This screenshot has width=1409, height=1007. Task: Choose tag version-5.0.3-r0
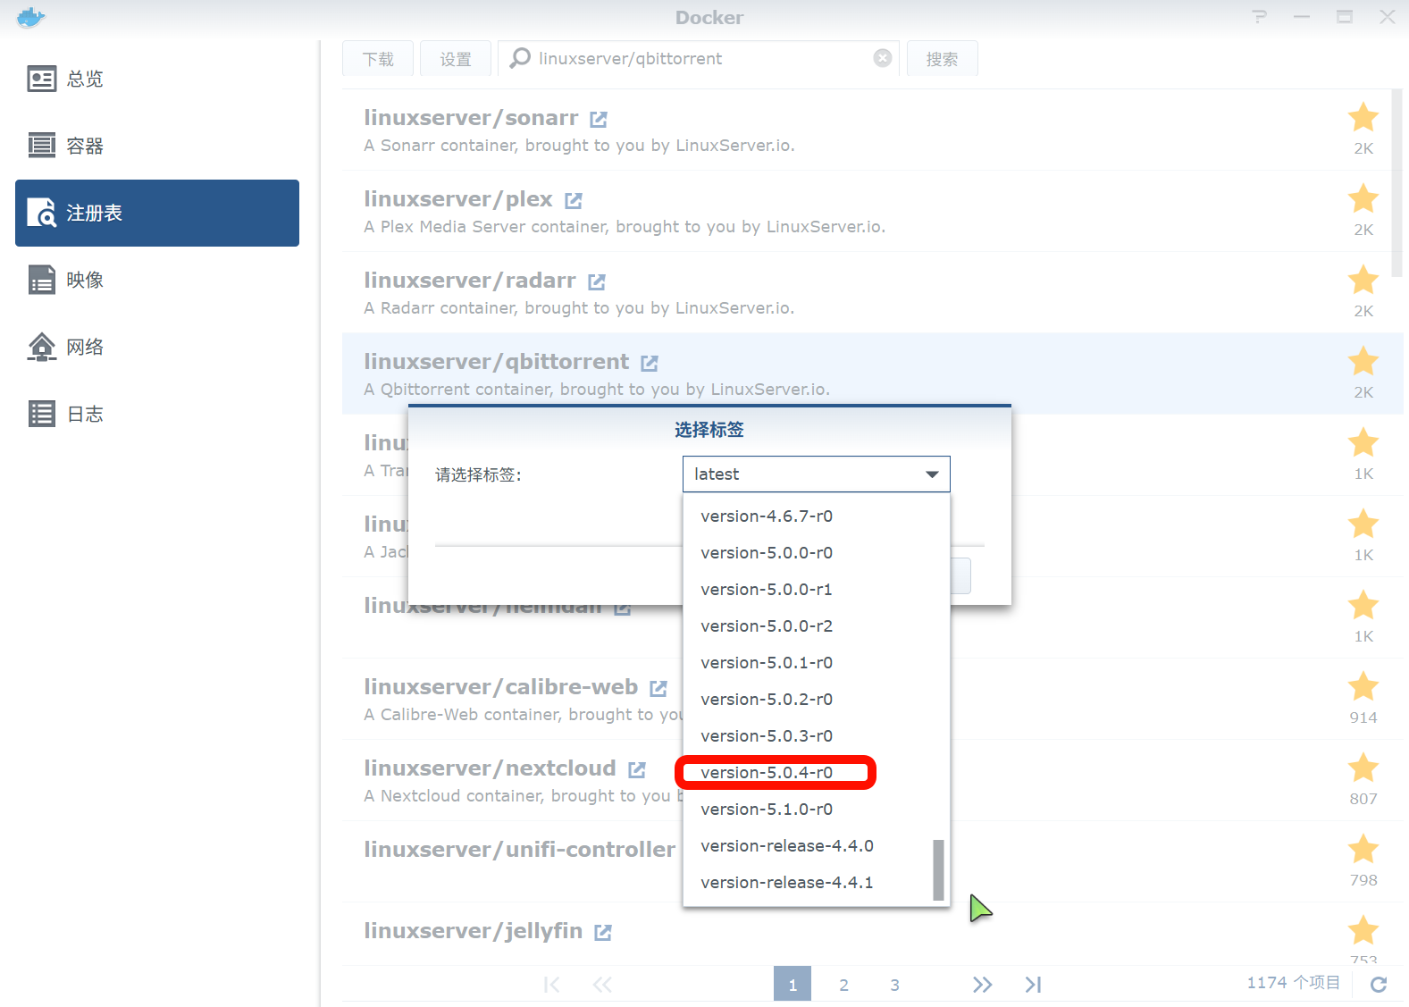coord(816,735)
